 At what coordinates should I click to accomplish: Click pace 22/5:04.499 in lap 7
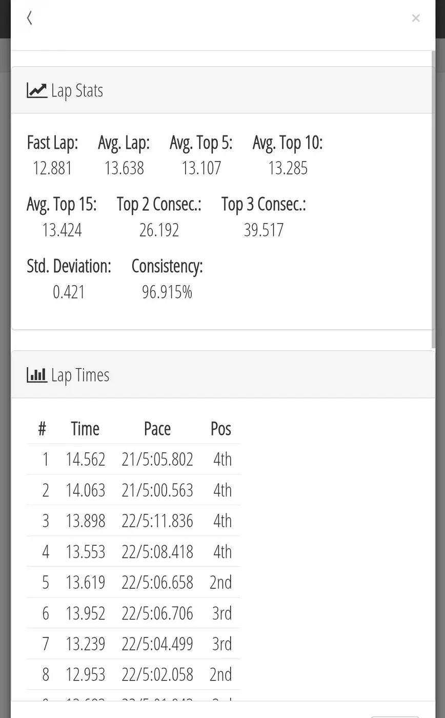tap(157, 644)
